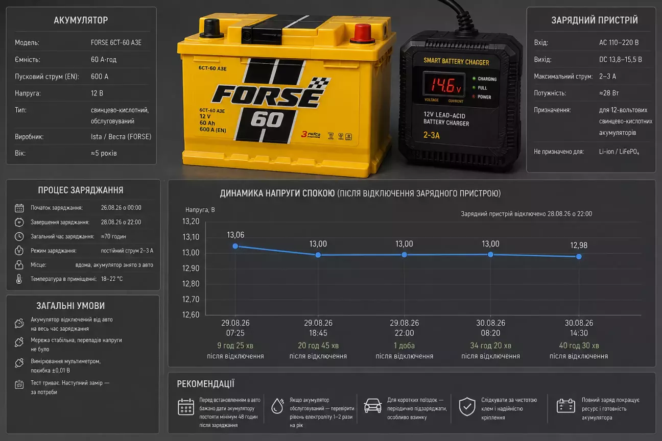Click the '13,20' label on the voltage axis
The image size is (662, 441).
click(x=191, y=222)
